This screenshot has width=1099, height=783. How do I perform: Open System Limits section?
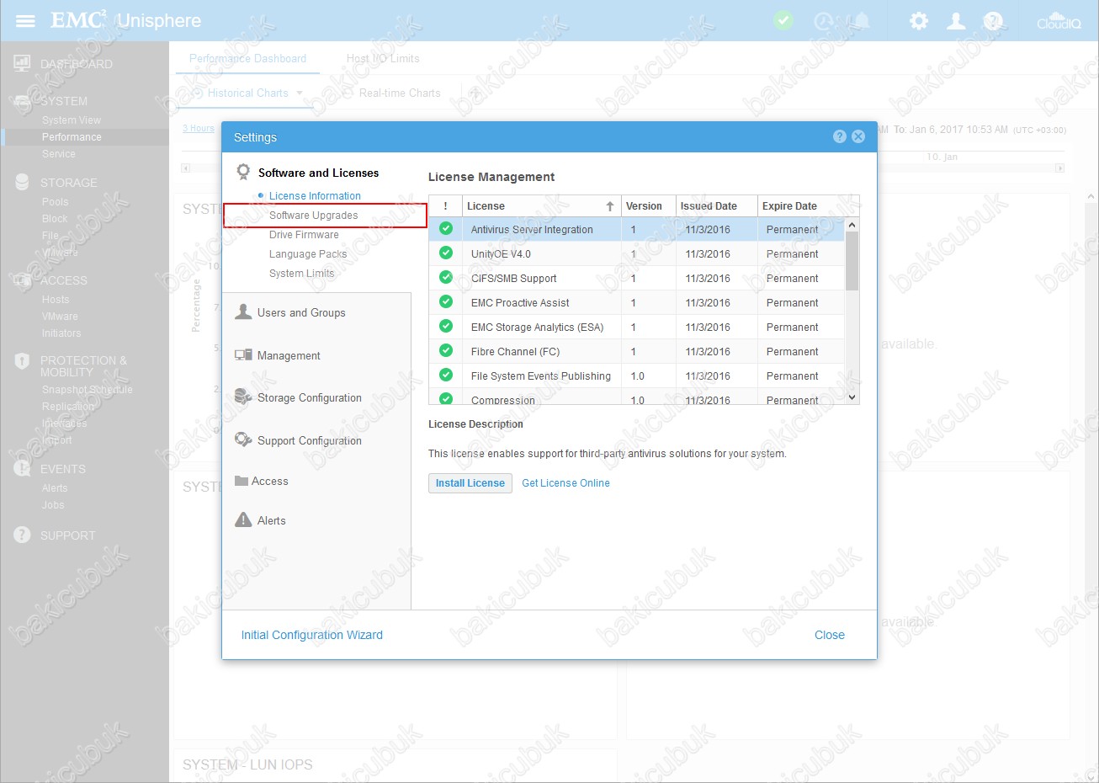tap(301, 273)
